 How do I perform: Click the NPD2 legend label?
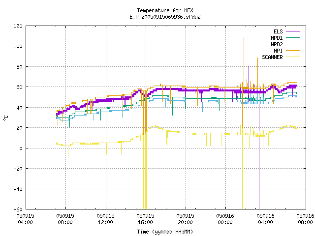(x=277, y=44)
